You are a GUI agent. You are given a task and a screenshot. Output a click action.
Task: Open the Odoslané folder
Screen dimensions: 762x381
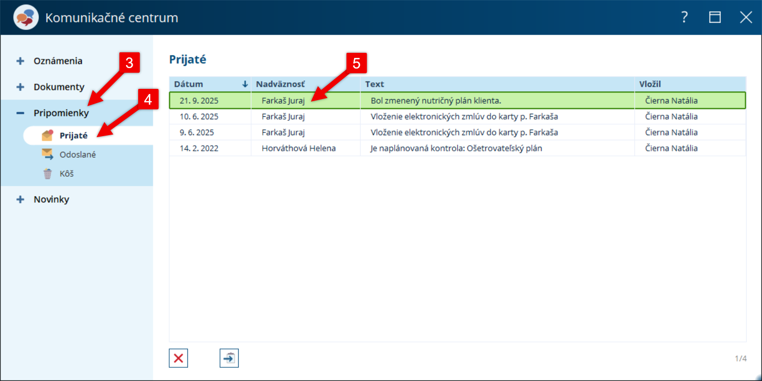tap(77, 154)
